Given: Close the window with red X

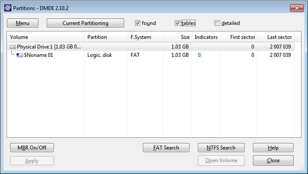Looking at the screenshot, I should (x=297, y=8).
